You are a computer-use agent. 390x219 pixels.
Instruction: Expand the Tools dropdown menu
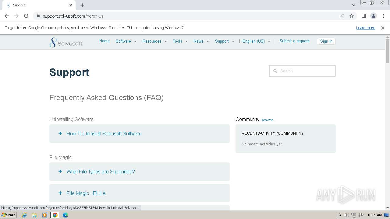click(x=180, y=41)
